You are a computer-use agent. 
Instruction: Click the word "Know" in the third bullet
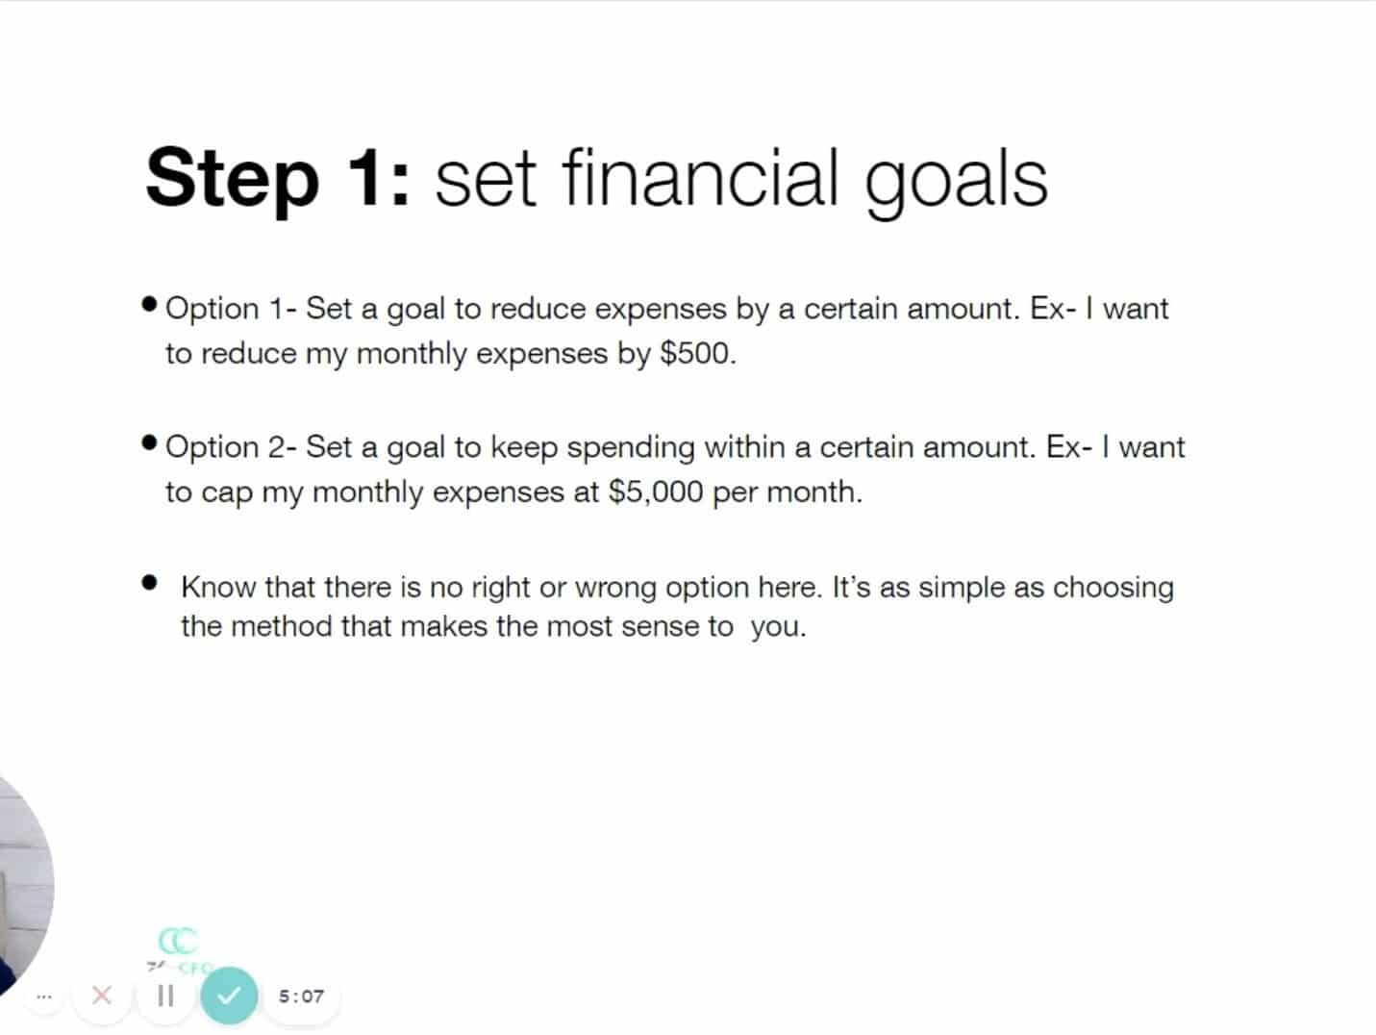(218, 588)
